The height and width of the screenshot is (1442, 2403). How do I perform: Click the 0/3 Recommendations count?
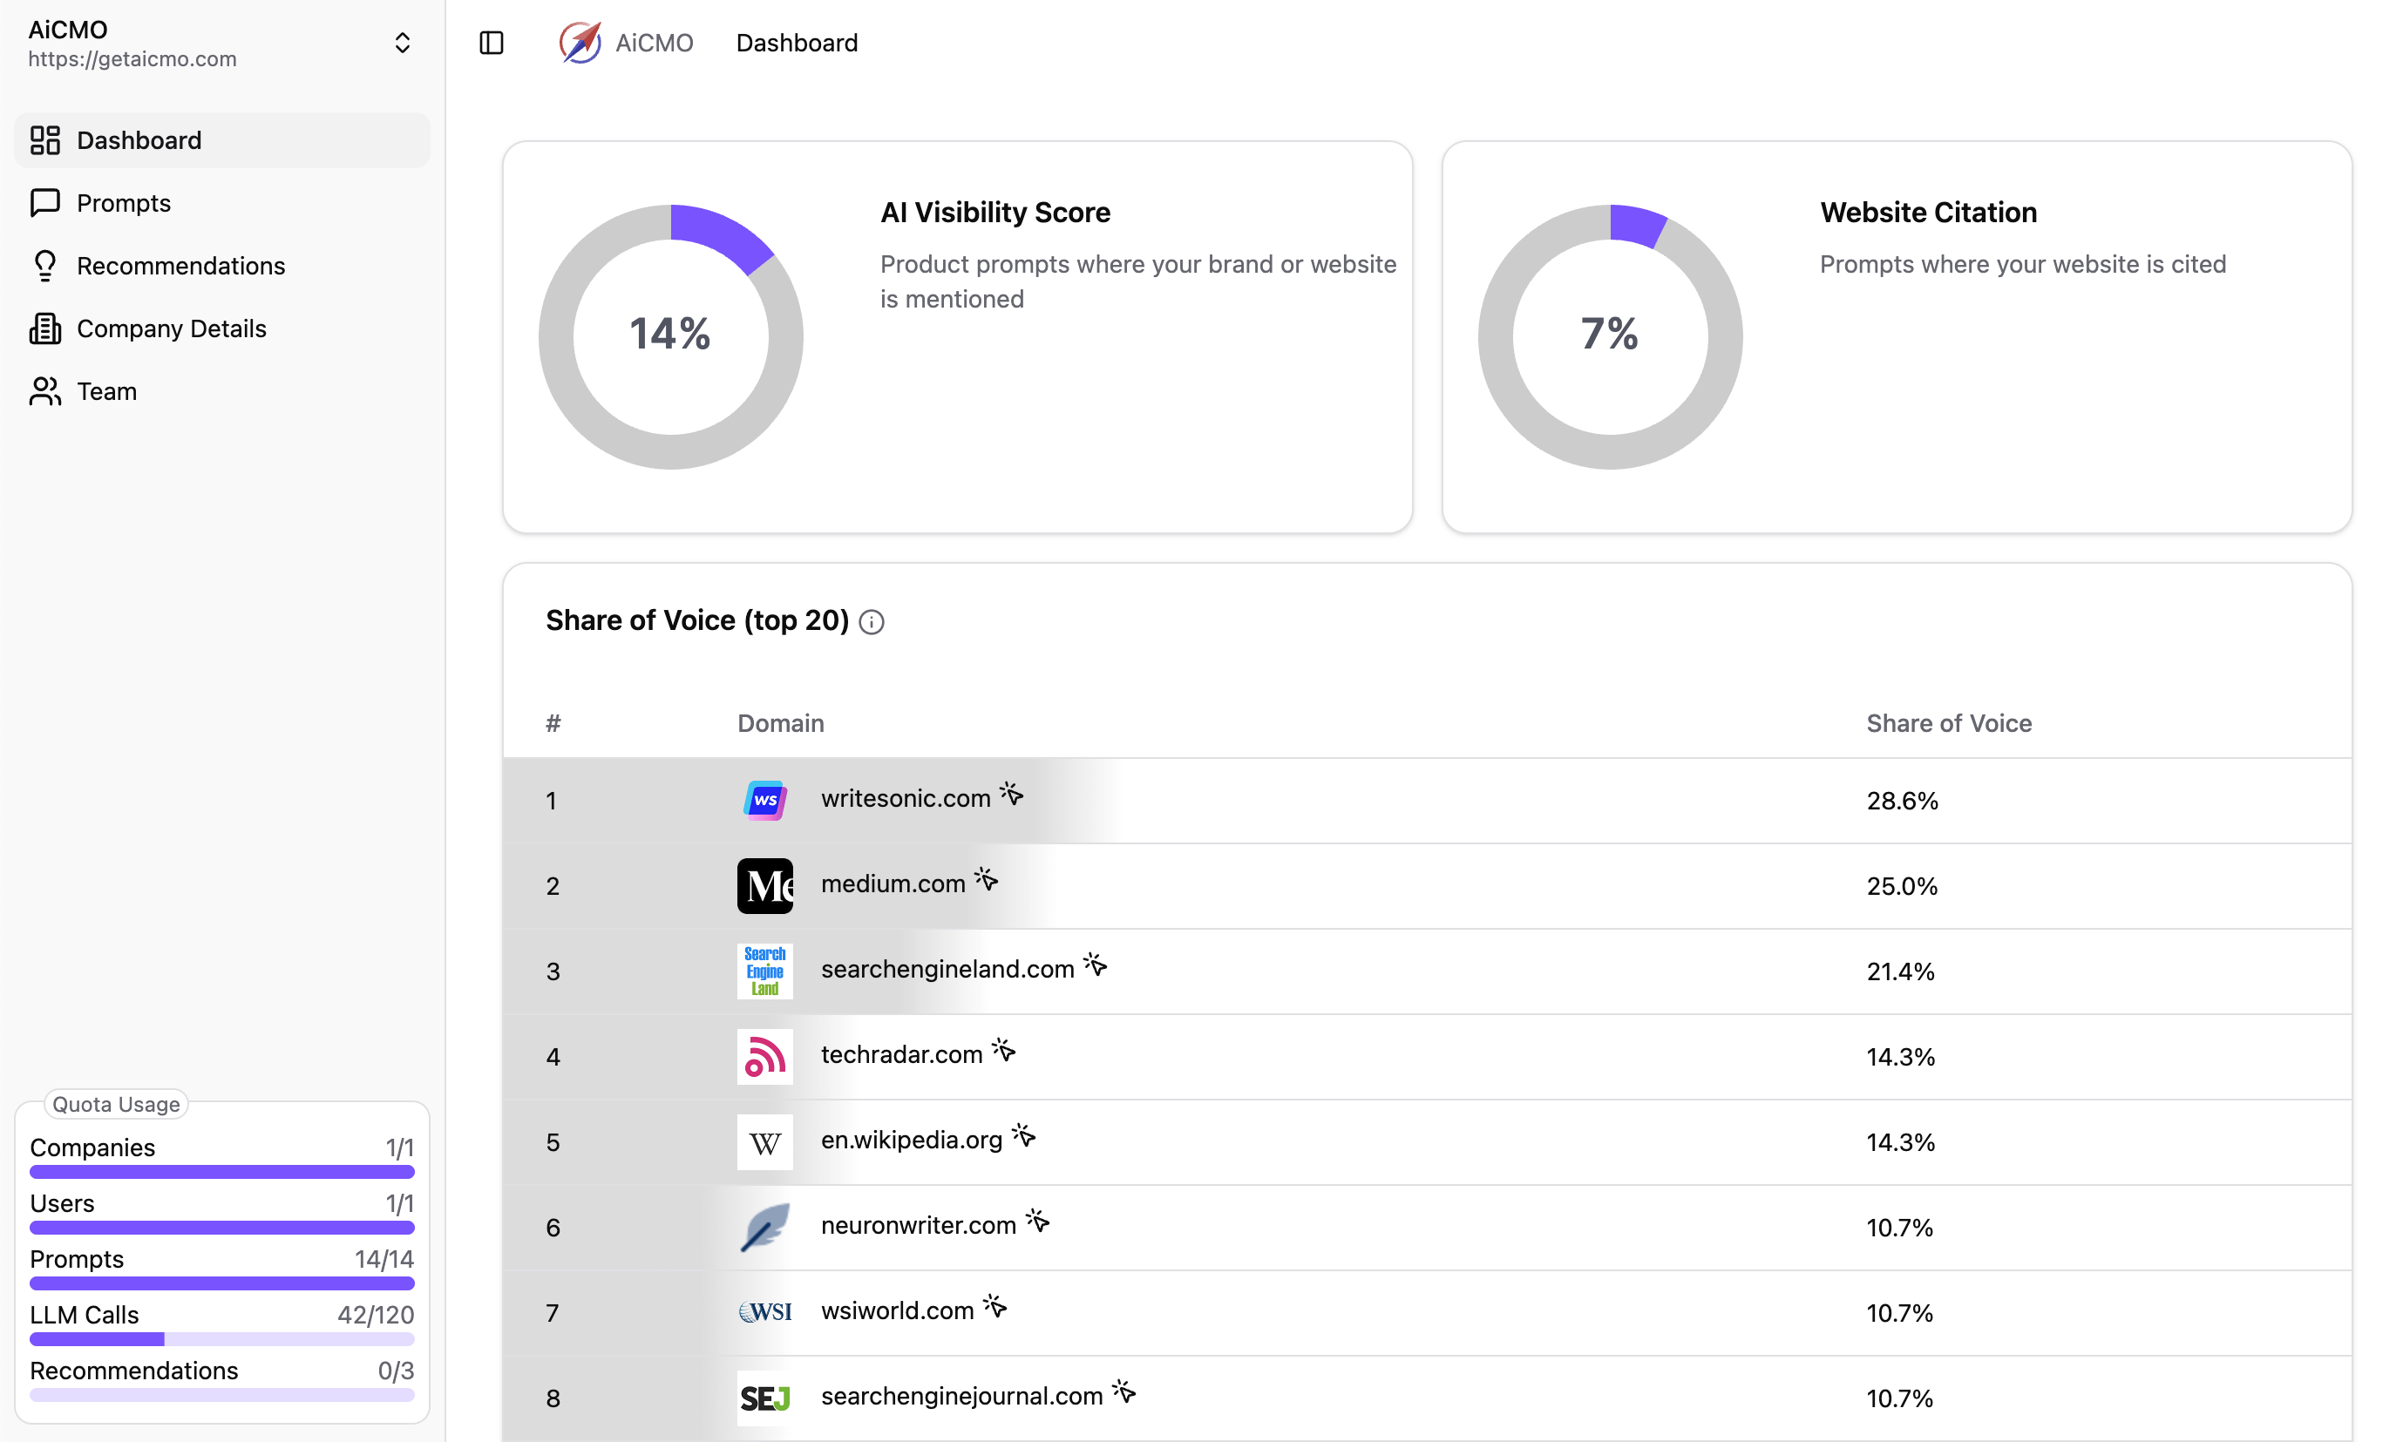(397, 1371)
